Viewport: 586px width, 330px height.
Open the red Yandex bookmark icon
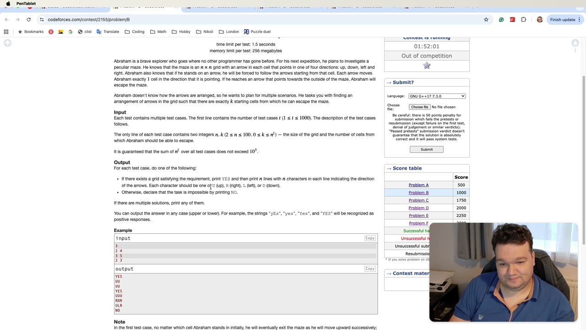pyautogui.click(x=51, y=32)
